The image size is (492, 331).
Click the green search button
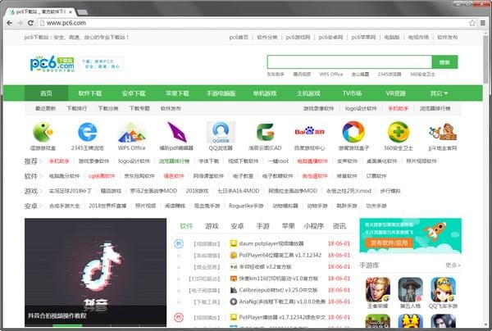pyautogui.click(x=444, y=62)
